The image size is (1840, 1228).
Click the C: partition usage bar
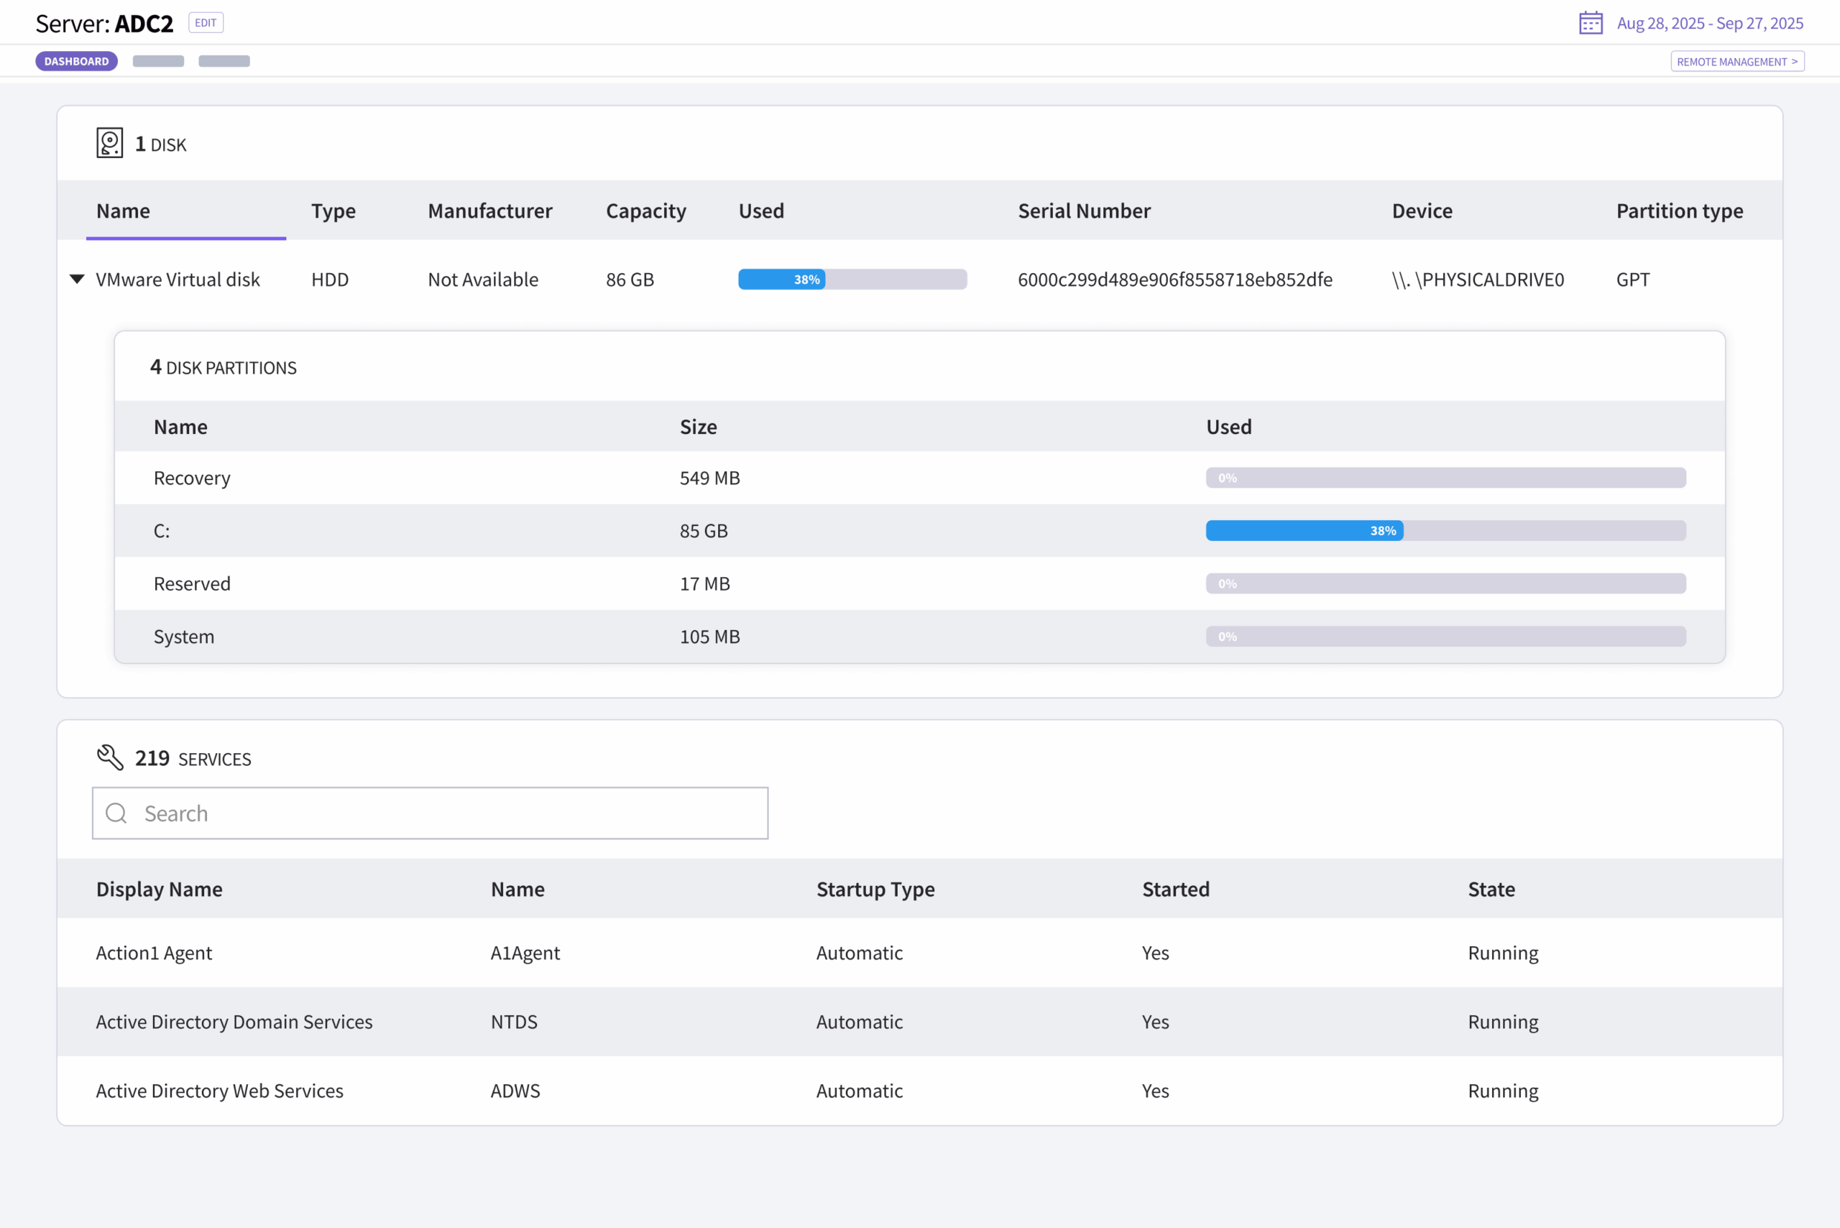(x=1445, y=530)
